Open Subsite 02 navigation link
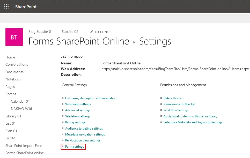This screenshot has height=158, width=250. click(x=70, y=32)
